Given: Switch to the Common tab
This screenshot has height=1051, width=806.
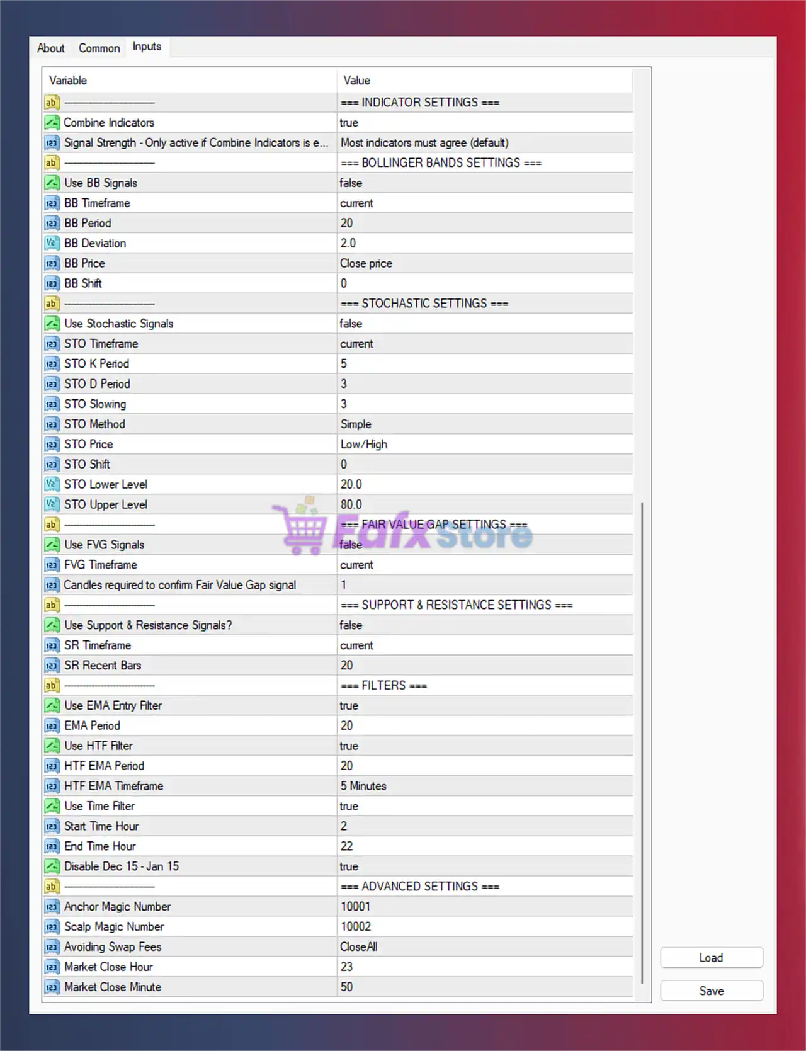Looking at the screenshot, I should [x=99, y=48].
